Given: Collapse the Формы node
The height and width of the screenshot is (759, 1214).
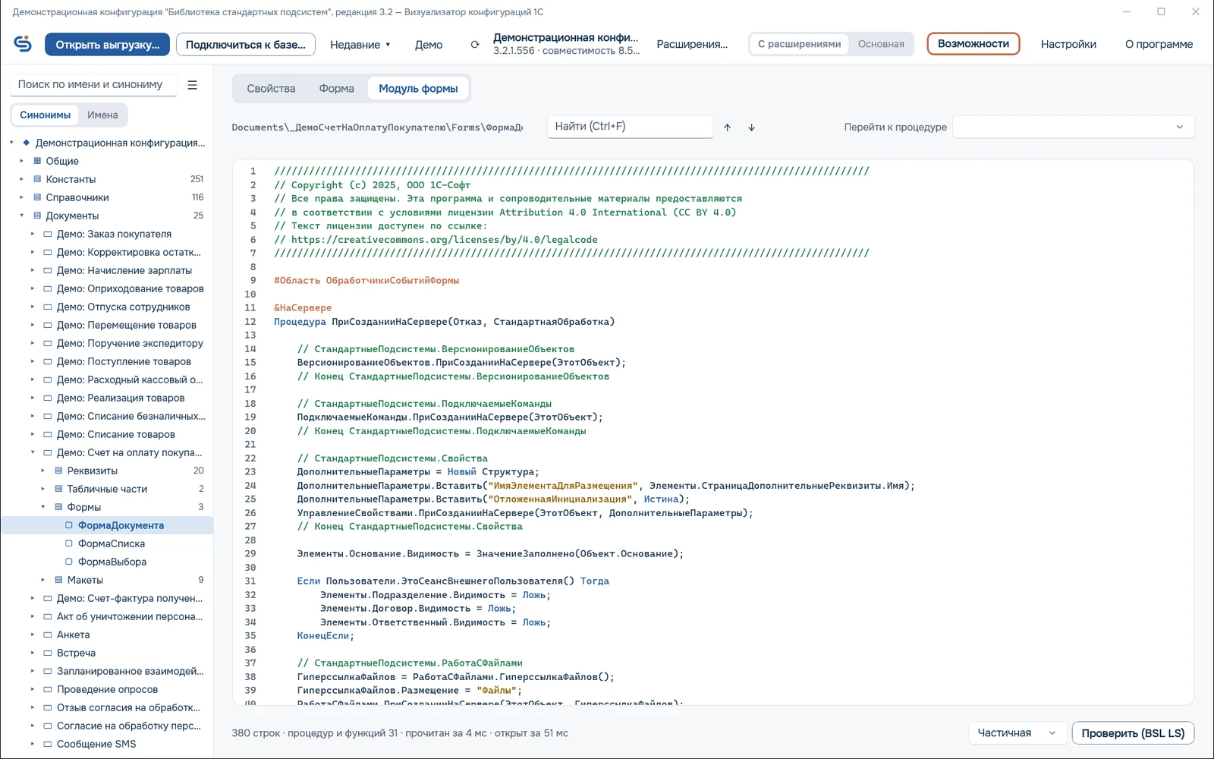Looking at the screenshot, I should coord(43,507).
